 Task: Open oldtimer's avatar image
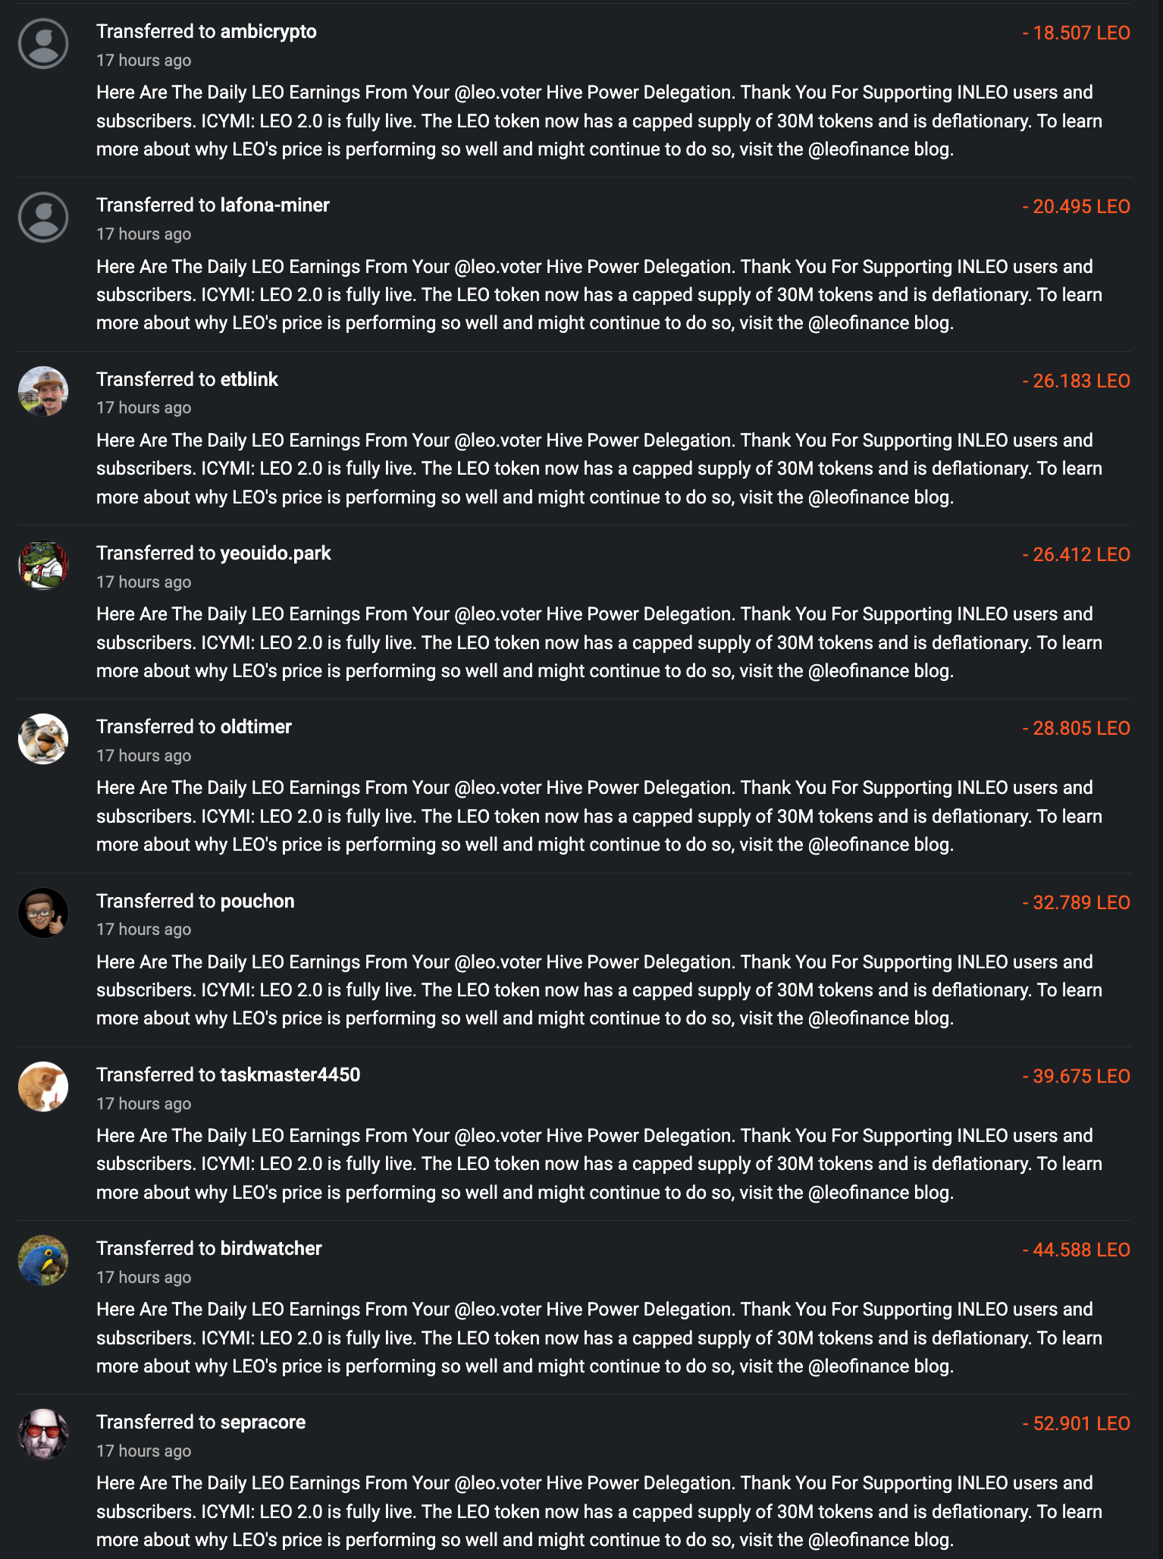click(43, 739)
